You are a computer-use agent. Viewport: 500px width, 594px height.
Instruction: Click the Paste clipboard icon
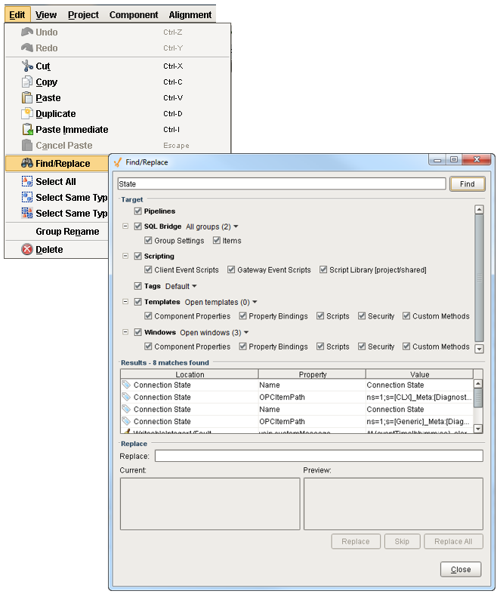click(x=27, y=98)
